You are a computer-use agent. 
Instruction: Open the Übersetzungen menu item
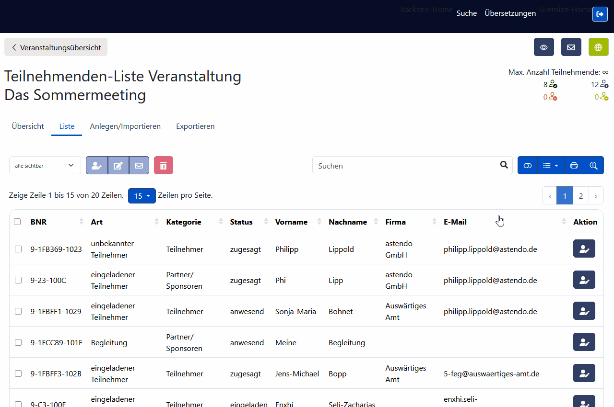click(x=510, y=13)
